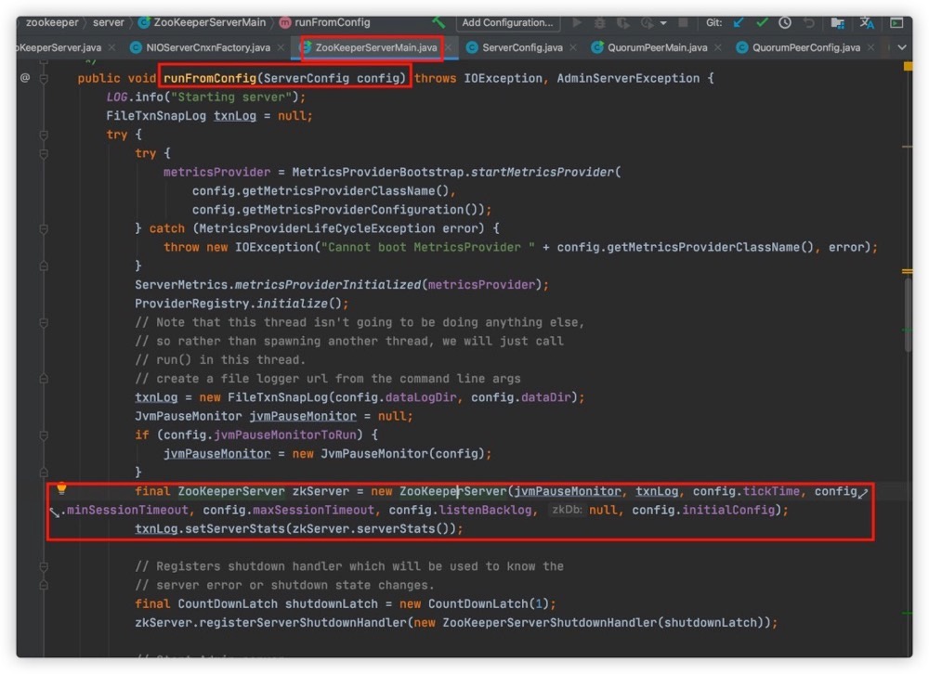Image resolution: width=929 pixels, height=674 pixels.
Task: Click the Run with Coverage icon
Action: click(x=622, y=22)
